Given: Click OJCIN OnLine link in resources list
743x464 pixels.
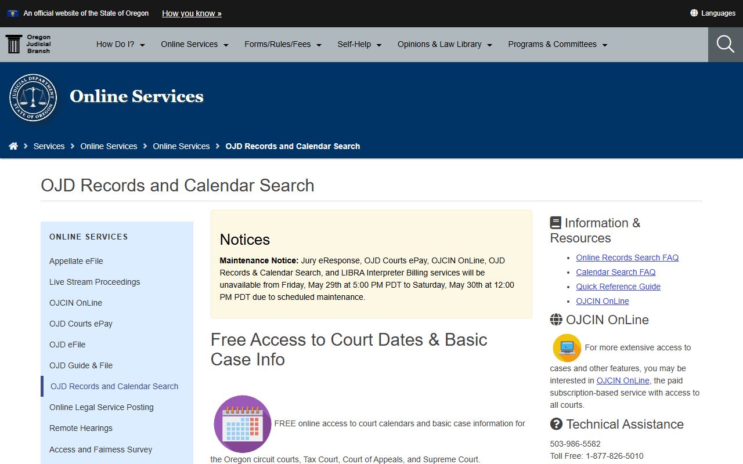Looking at the screenshot, I should 602,301.
